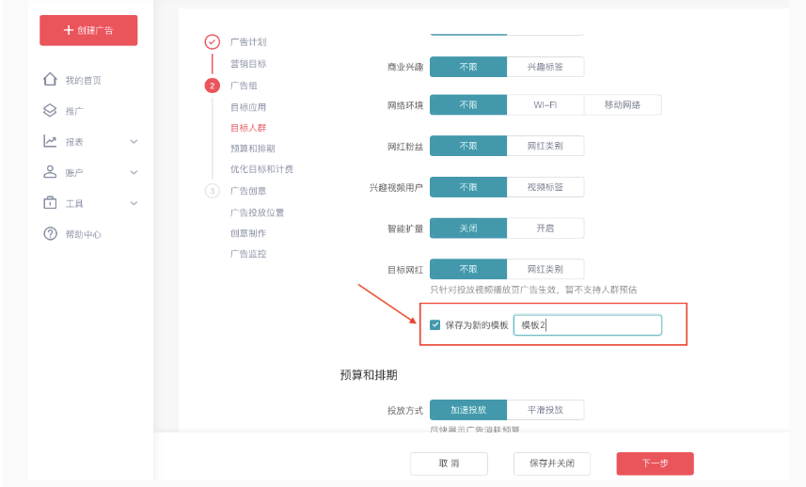Click the user icon beside 账户
The width and height of the screenshot is (806, 487).
pyautogui.click(x=51, y=172)
